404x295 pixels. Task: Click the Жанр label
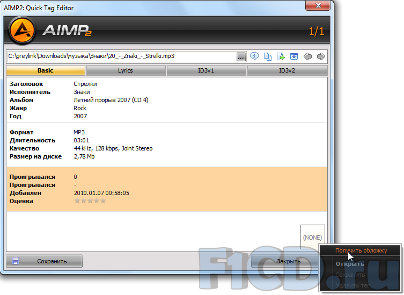(x=18, y=108)
